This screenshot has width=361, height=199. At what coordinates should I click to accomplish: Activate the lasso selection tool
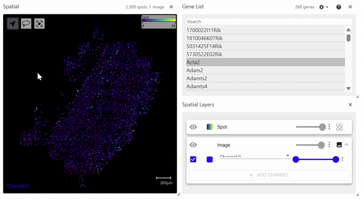26,24
